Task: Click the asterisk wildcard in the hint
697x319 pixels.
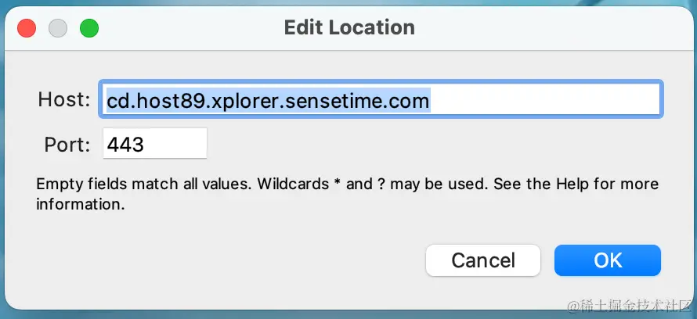Action: coord(337,185)
